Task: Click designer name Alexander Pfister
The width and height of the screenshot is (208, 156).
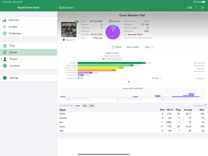Action: click(x=135, y=35)
